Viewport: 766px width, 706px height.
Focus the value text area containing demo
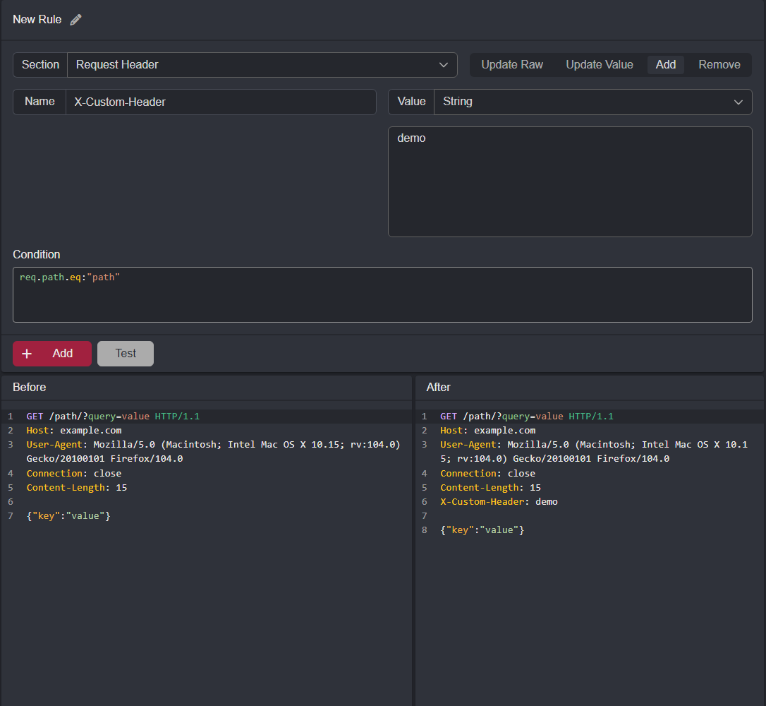pyautogui.click(x=570, y=182)
